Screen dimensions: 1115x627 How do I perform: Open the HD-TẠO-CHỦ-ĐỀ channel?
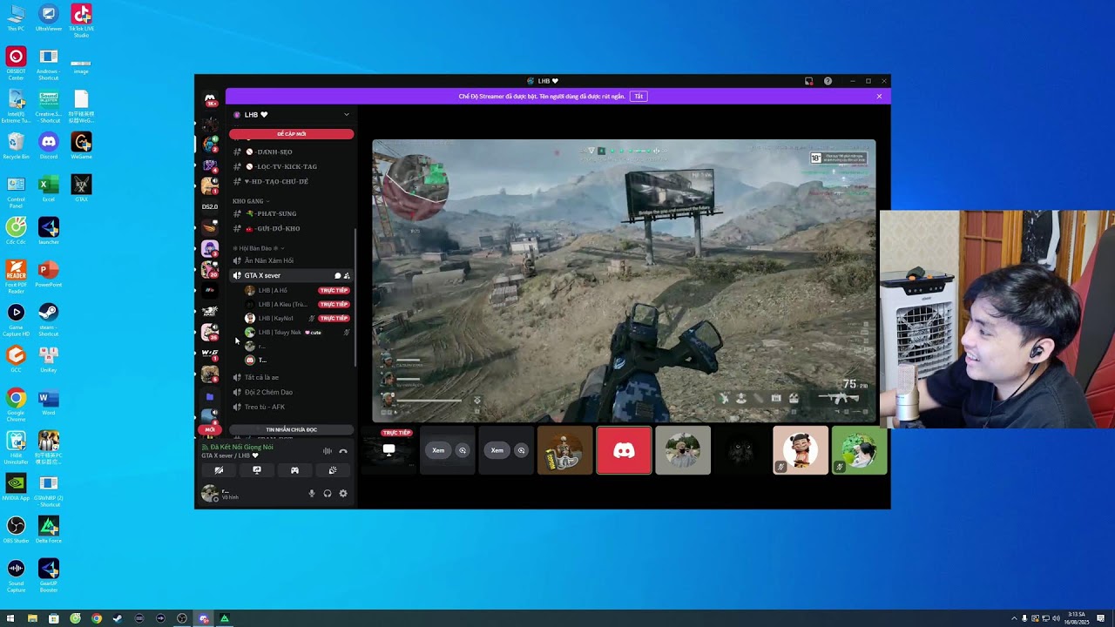tap(292, 181)
